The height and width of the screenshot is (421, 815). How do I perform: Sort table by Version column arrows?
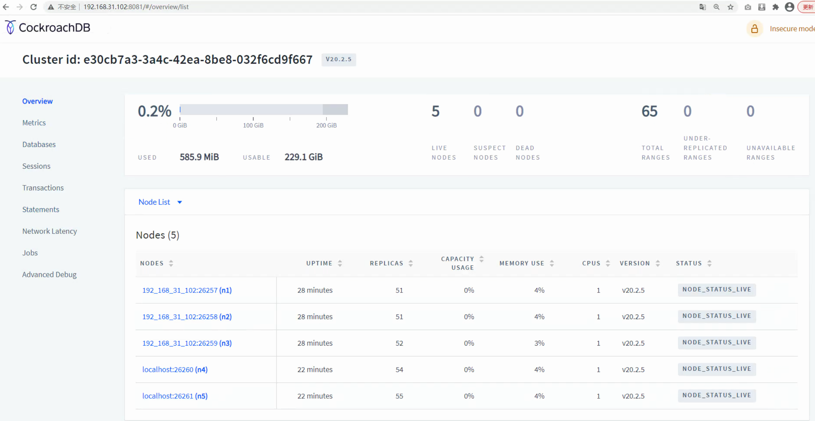[x=657, y=264]
